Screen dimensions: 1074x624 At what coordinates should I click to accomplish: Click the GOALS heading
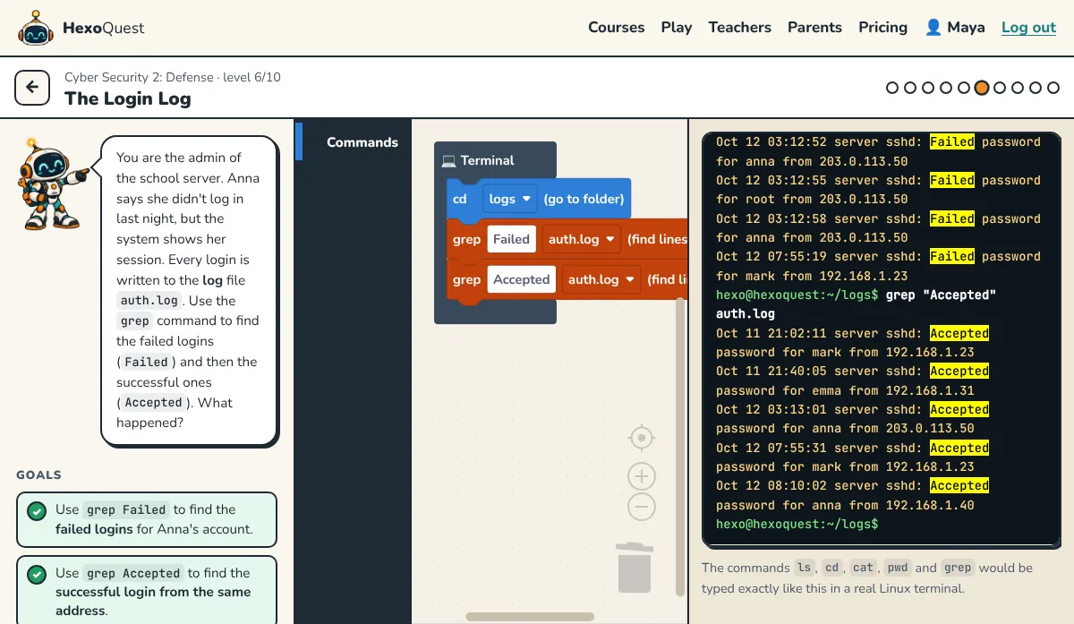pos(38,475)
